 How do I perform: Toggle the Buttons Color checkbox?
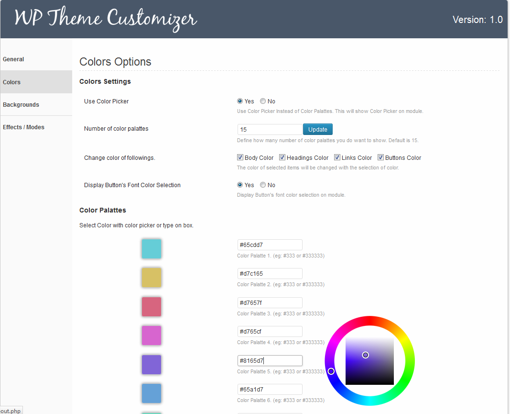[380, 157]
